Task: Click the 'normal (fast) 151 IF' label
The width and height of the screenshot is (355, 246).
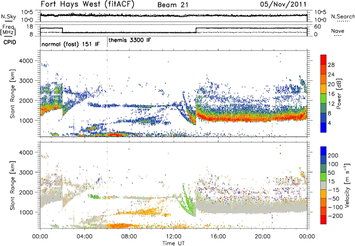Action: (71, 44)
